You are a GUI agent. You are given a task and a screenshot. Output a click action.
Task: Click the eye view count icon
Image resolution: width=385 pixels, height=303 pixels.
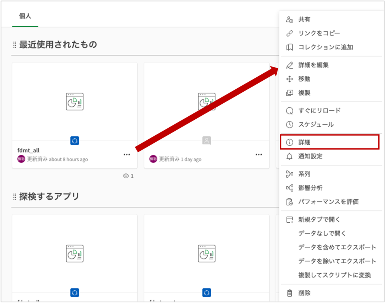pyautogui.click(x=126, y=176)
